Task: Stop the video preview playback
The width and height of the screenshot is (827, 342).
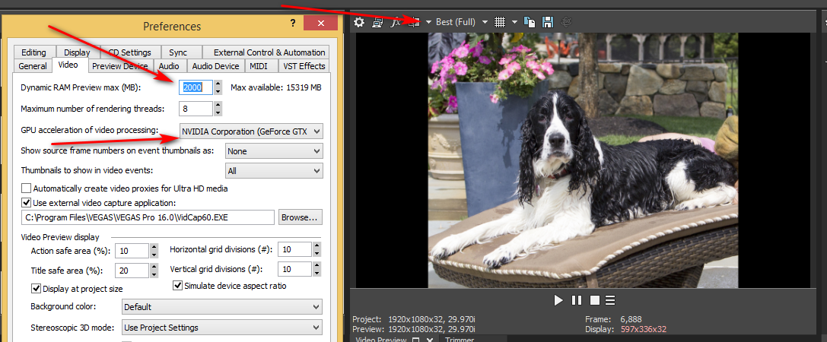Action: (594, 300)
